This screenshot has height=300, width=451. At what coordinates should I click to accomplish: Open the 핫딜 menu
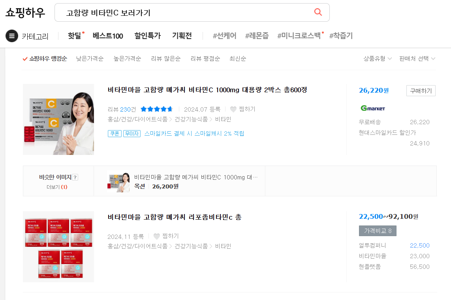pos(75,36)
